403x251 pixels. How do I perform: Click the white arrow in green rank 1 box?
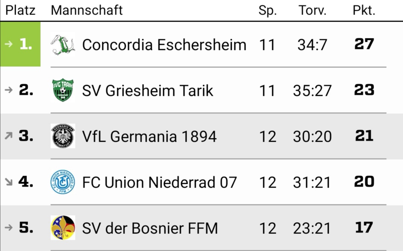9,44
